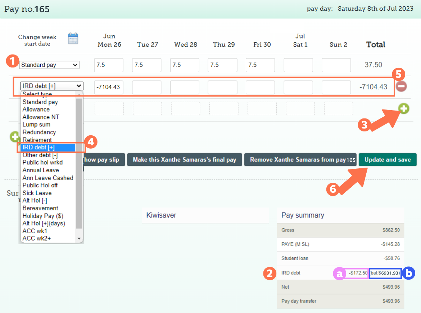Click the green plus icon left of the dropdown list

[x=14, y=137]
